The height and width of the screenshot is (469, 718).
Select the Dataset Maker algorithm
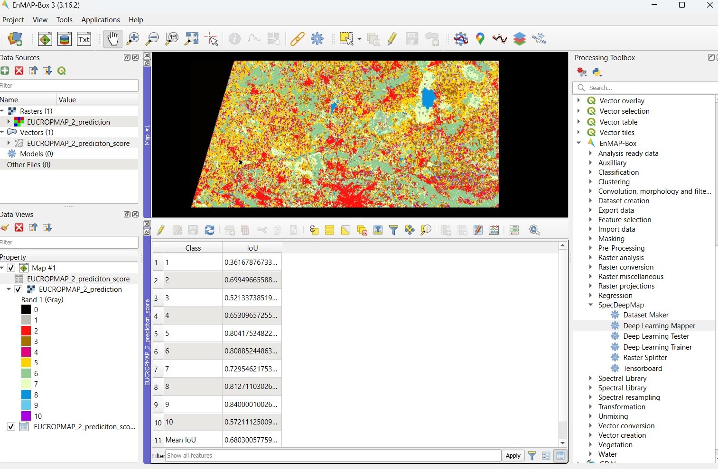[x=646, y=315]
